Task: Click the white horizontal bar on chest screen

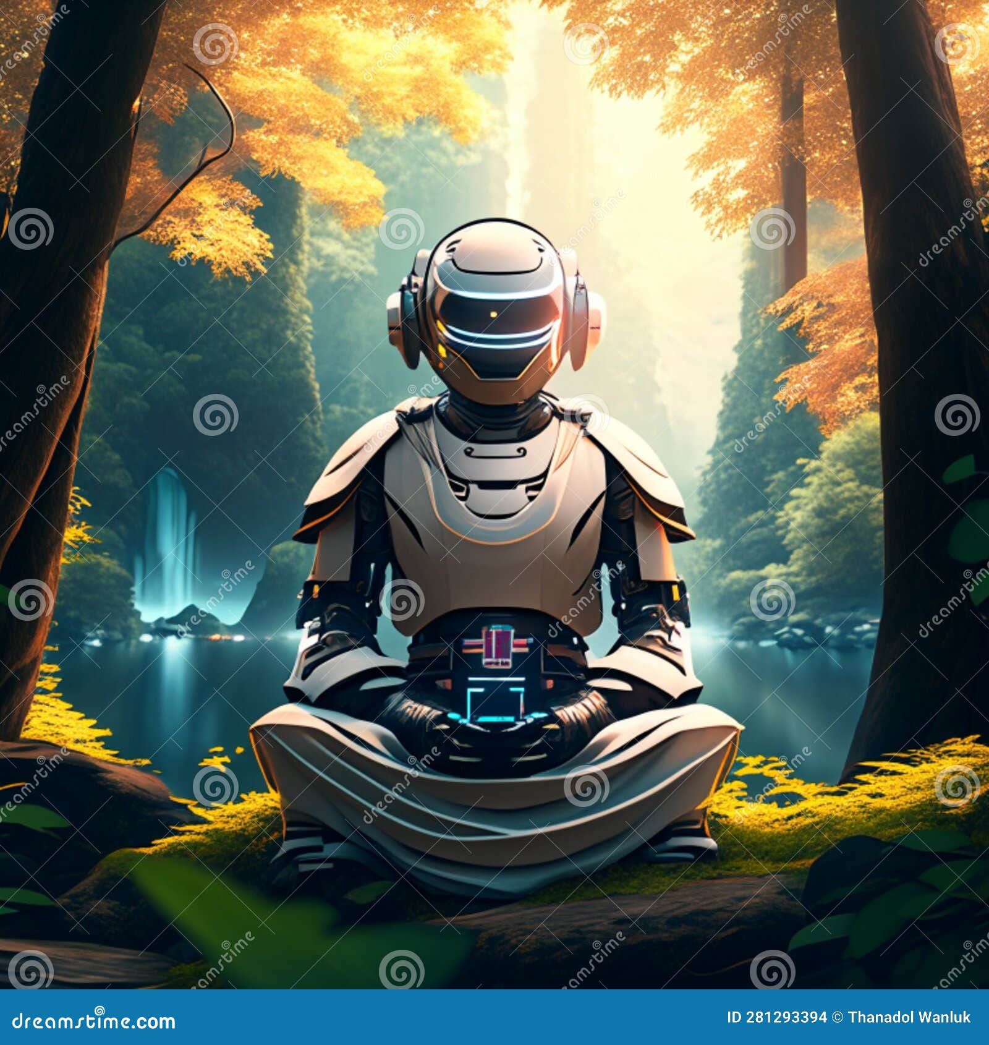Action: point(496,678)
